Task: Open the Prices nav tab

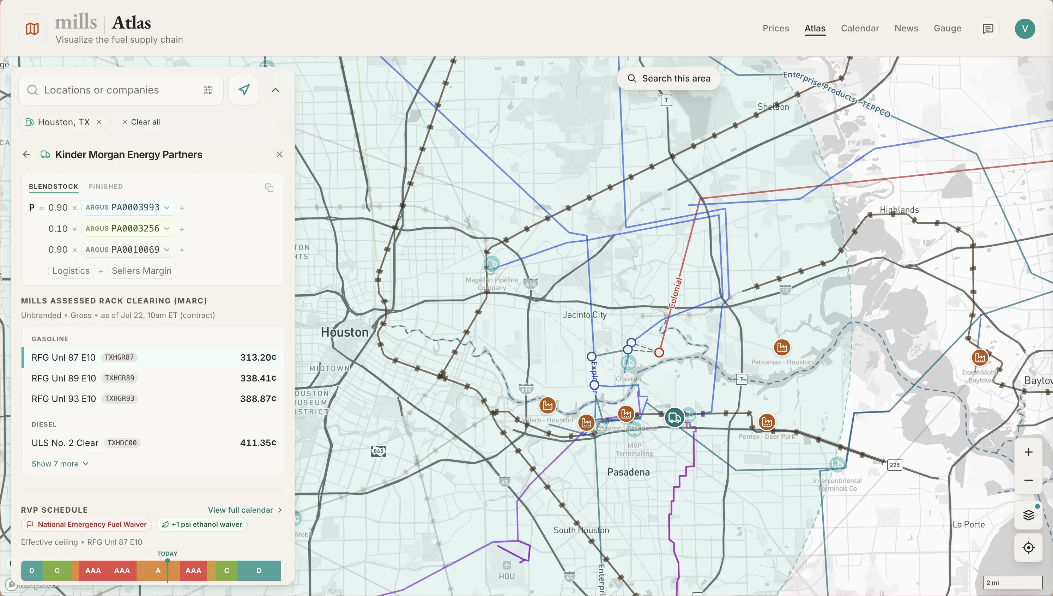Action: pos(776,28)
